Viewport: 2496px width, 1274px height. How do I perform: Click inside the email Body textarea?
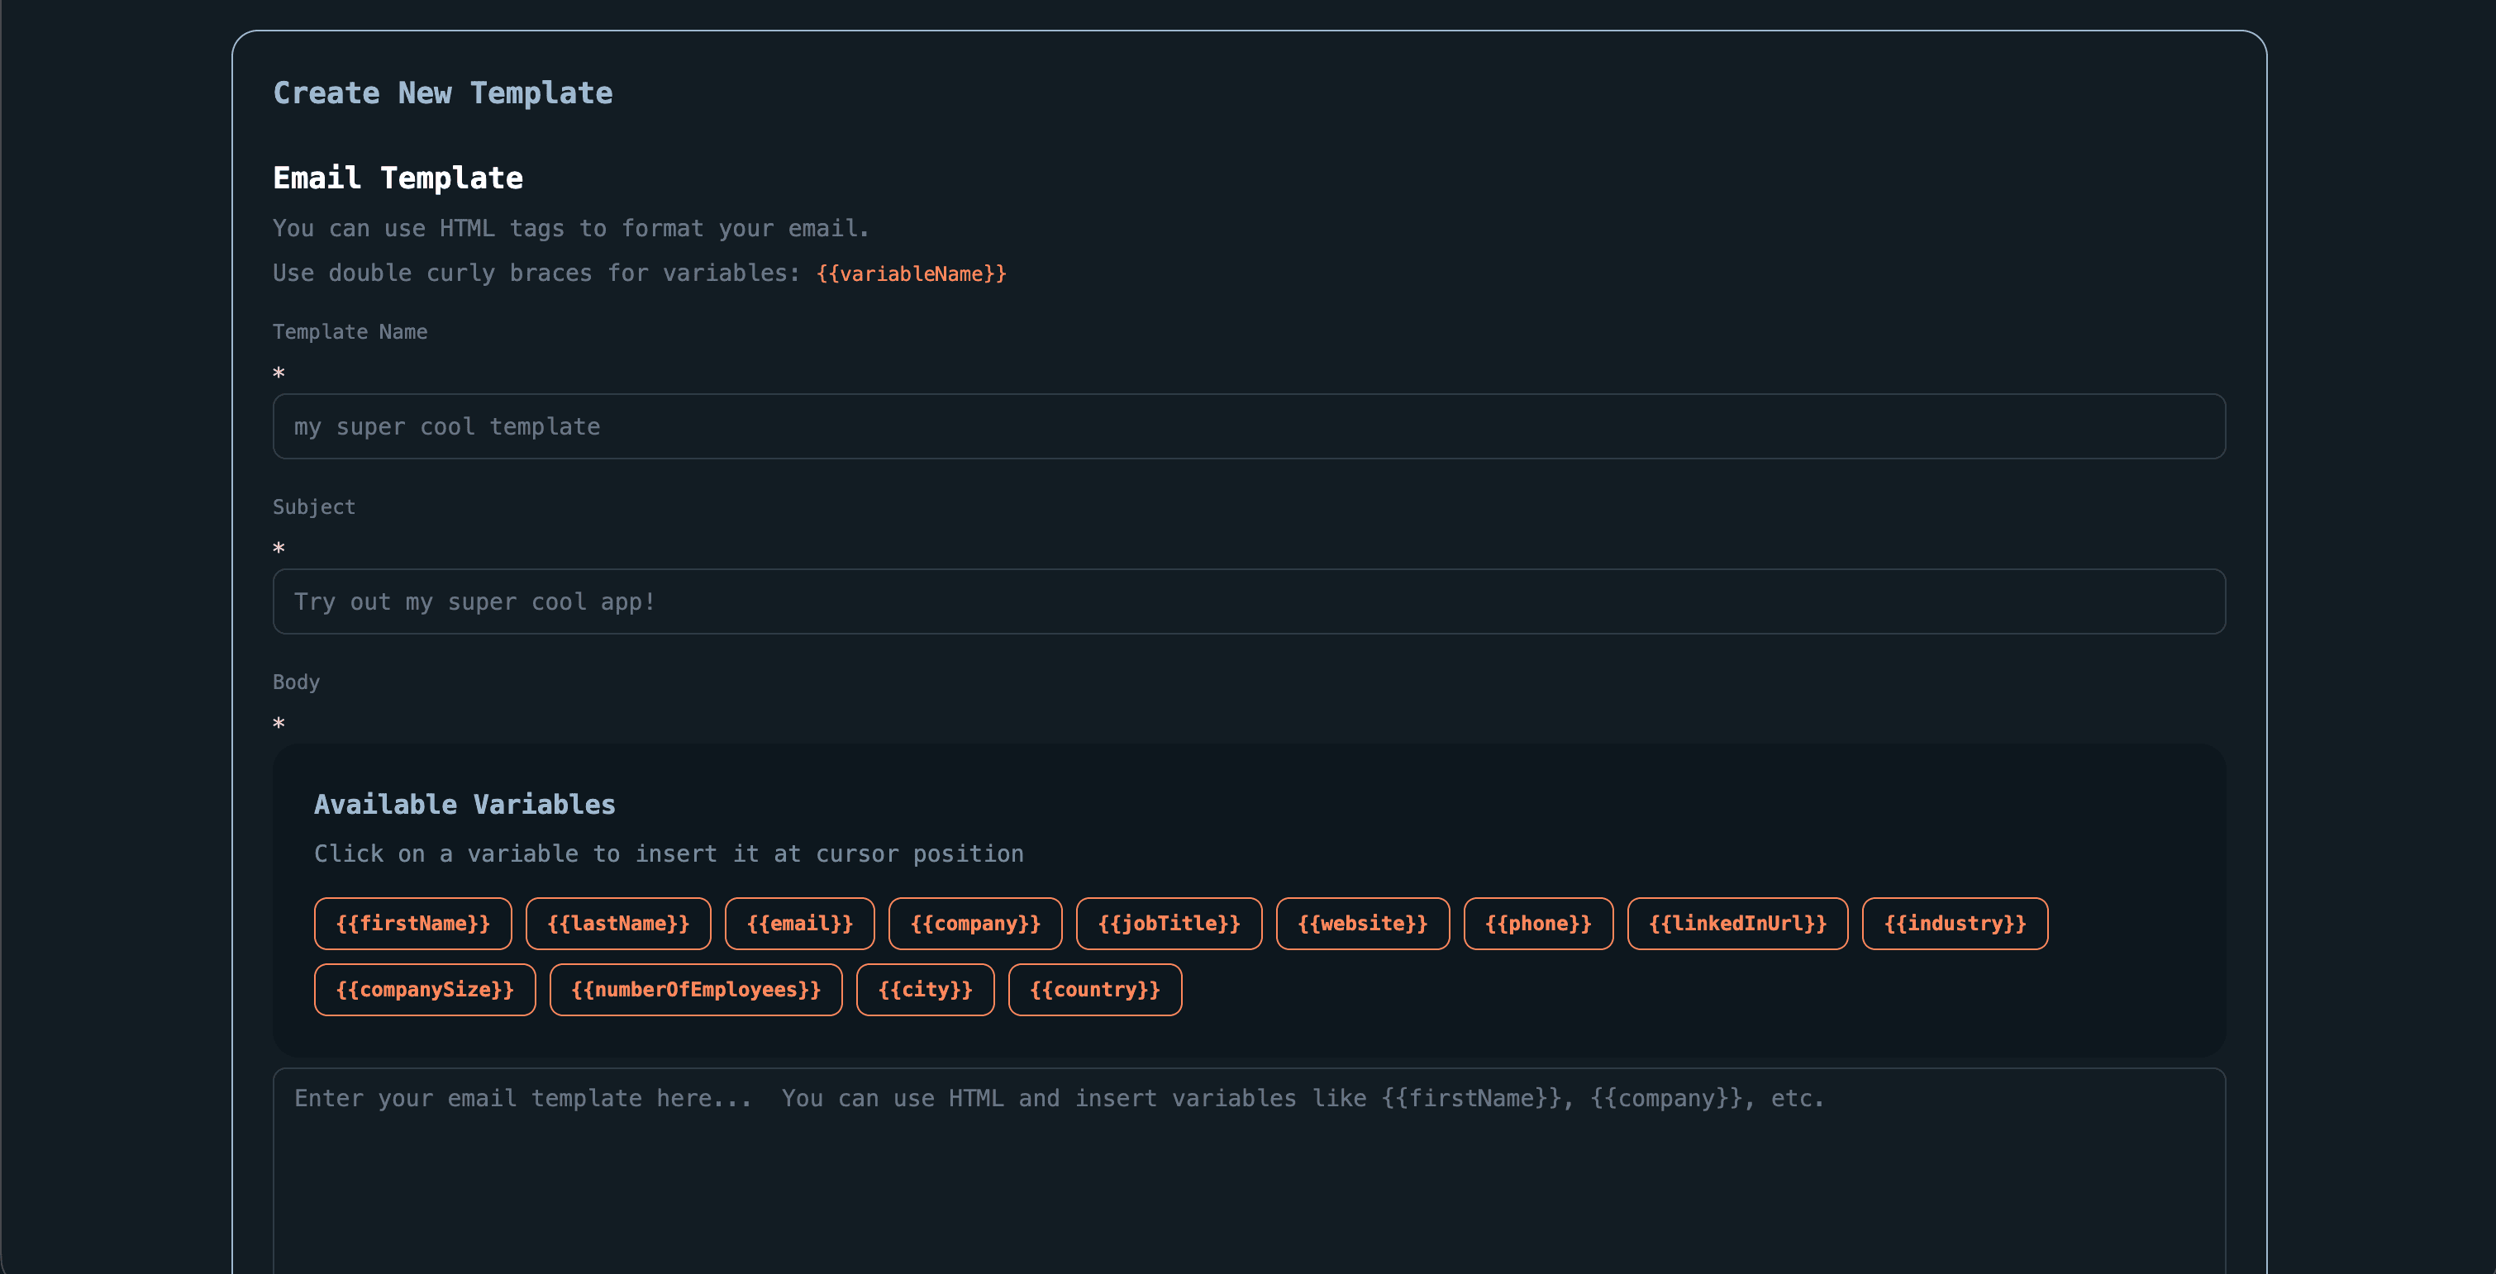(x=1248, y=1162)
